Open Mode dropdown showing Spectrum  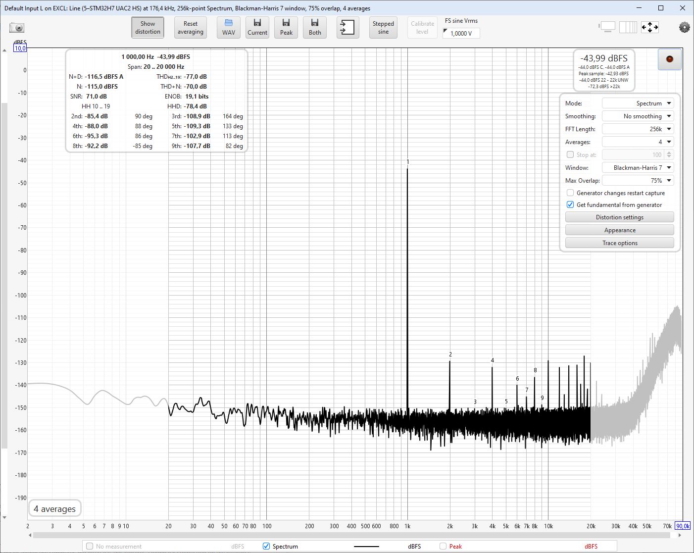638,103
